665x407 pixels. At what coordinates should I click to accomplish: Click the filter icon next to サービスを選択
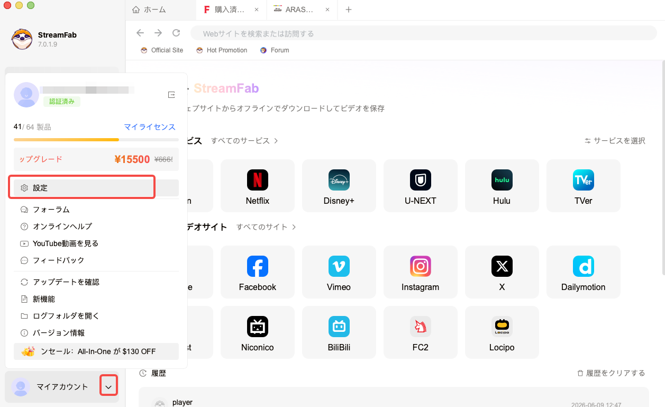(587, 141)
